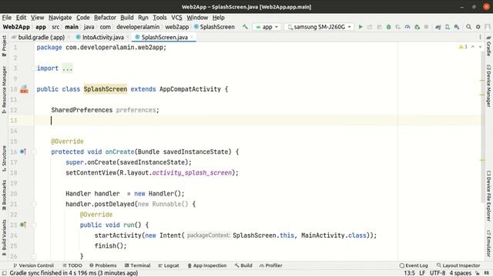
Task: Switch to IntoActivity.java tab
Action: 103,38
